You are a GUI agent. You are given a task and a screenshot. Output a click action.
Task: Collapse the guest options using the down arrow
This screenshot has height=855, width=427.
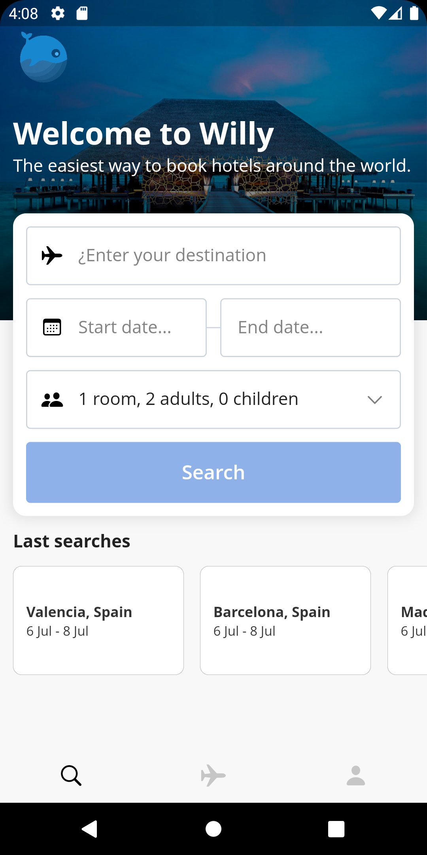coord(375,400)
